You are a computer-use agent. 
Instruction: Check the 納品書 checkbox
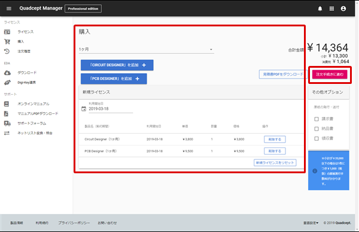317,129
